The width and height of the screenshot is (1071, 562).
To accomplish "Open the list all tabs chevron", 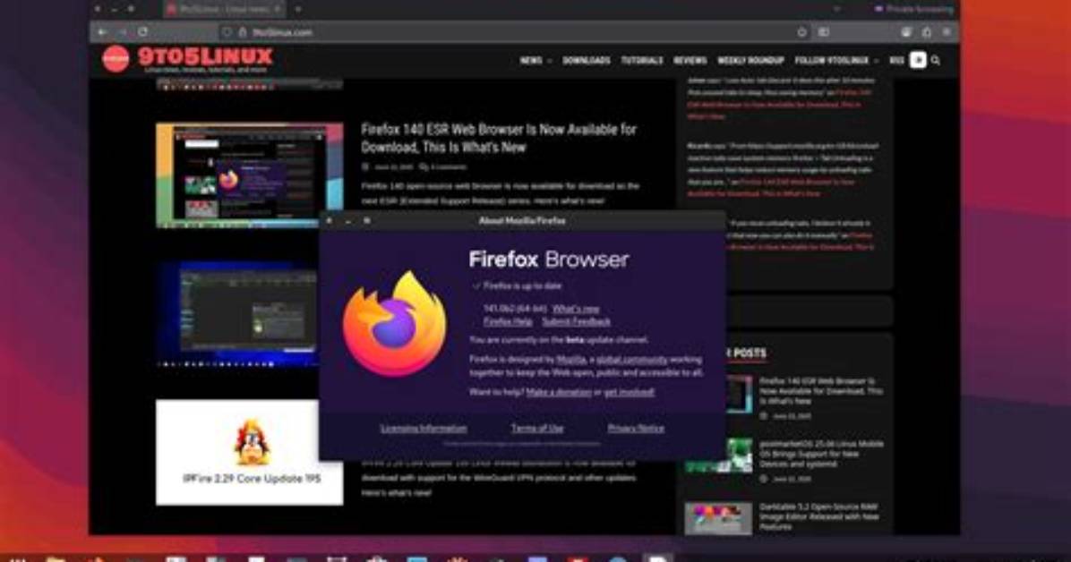I will point(836,10).
